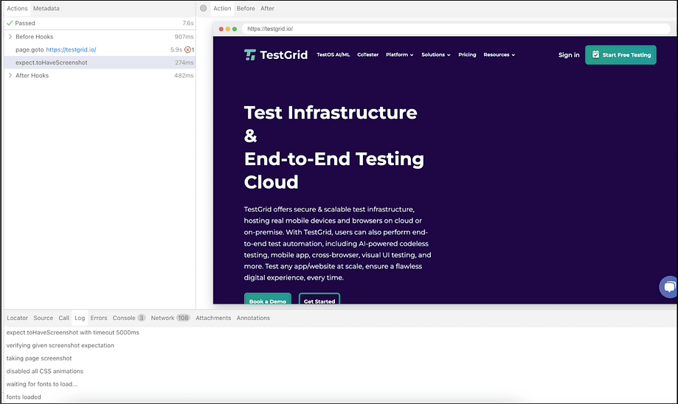Screen dimensions: 678x404
Task: Click the 'taking page screenshot' log line
Action: [39, 358]
